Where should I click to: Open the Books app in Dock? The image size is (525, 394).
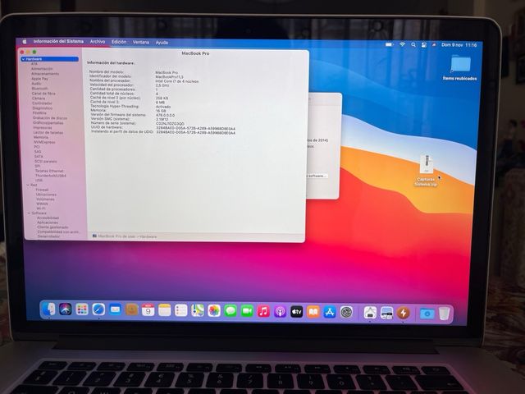click(x=313, y=312)
